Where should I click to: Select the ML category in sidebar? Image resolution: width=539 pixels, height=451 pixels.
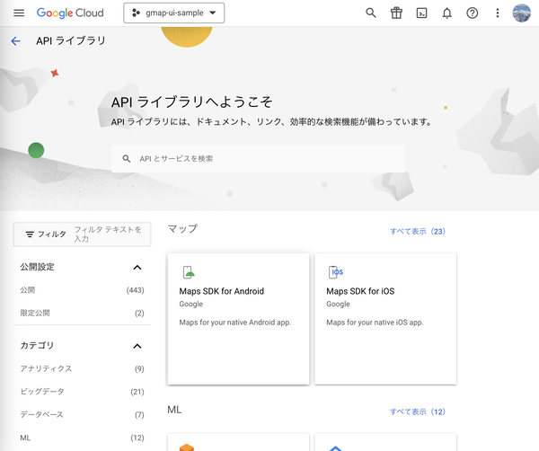(82, 438)
